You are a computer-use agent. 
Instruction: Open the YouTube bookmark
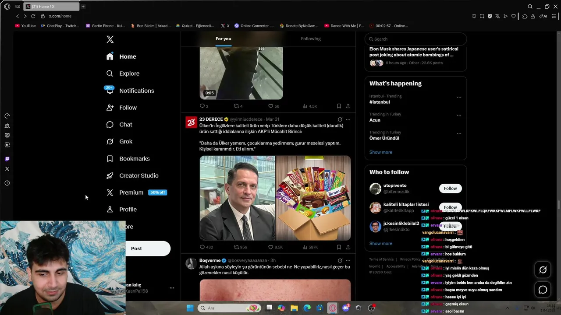25,26
